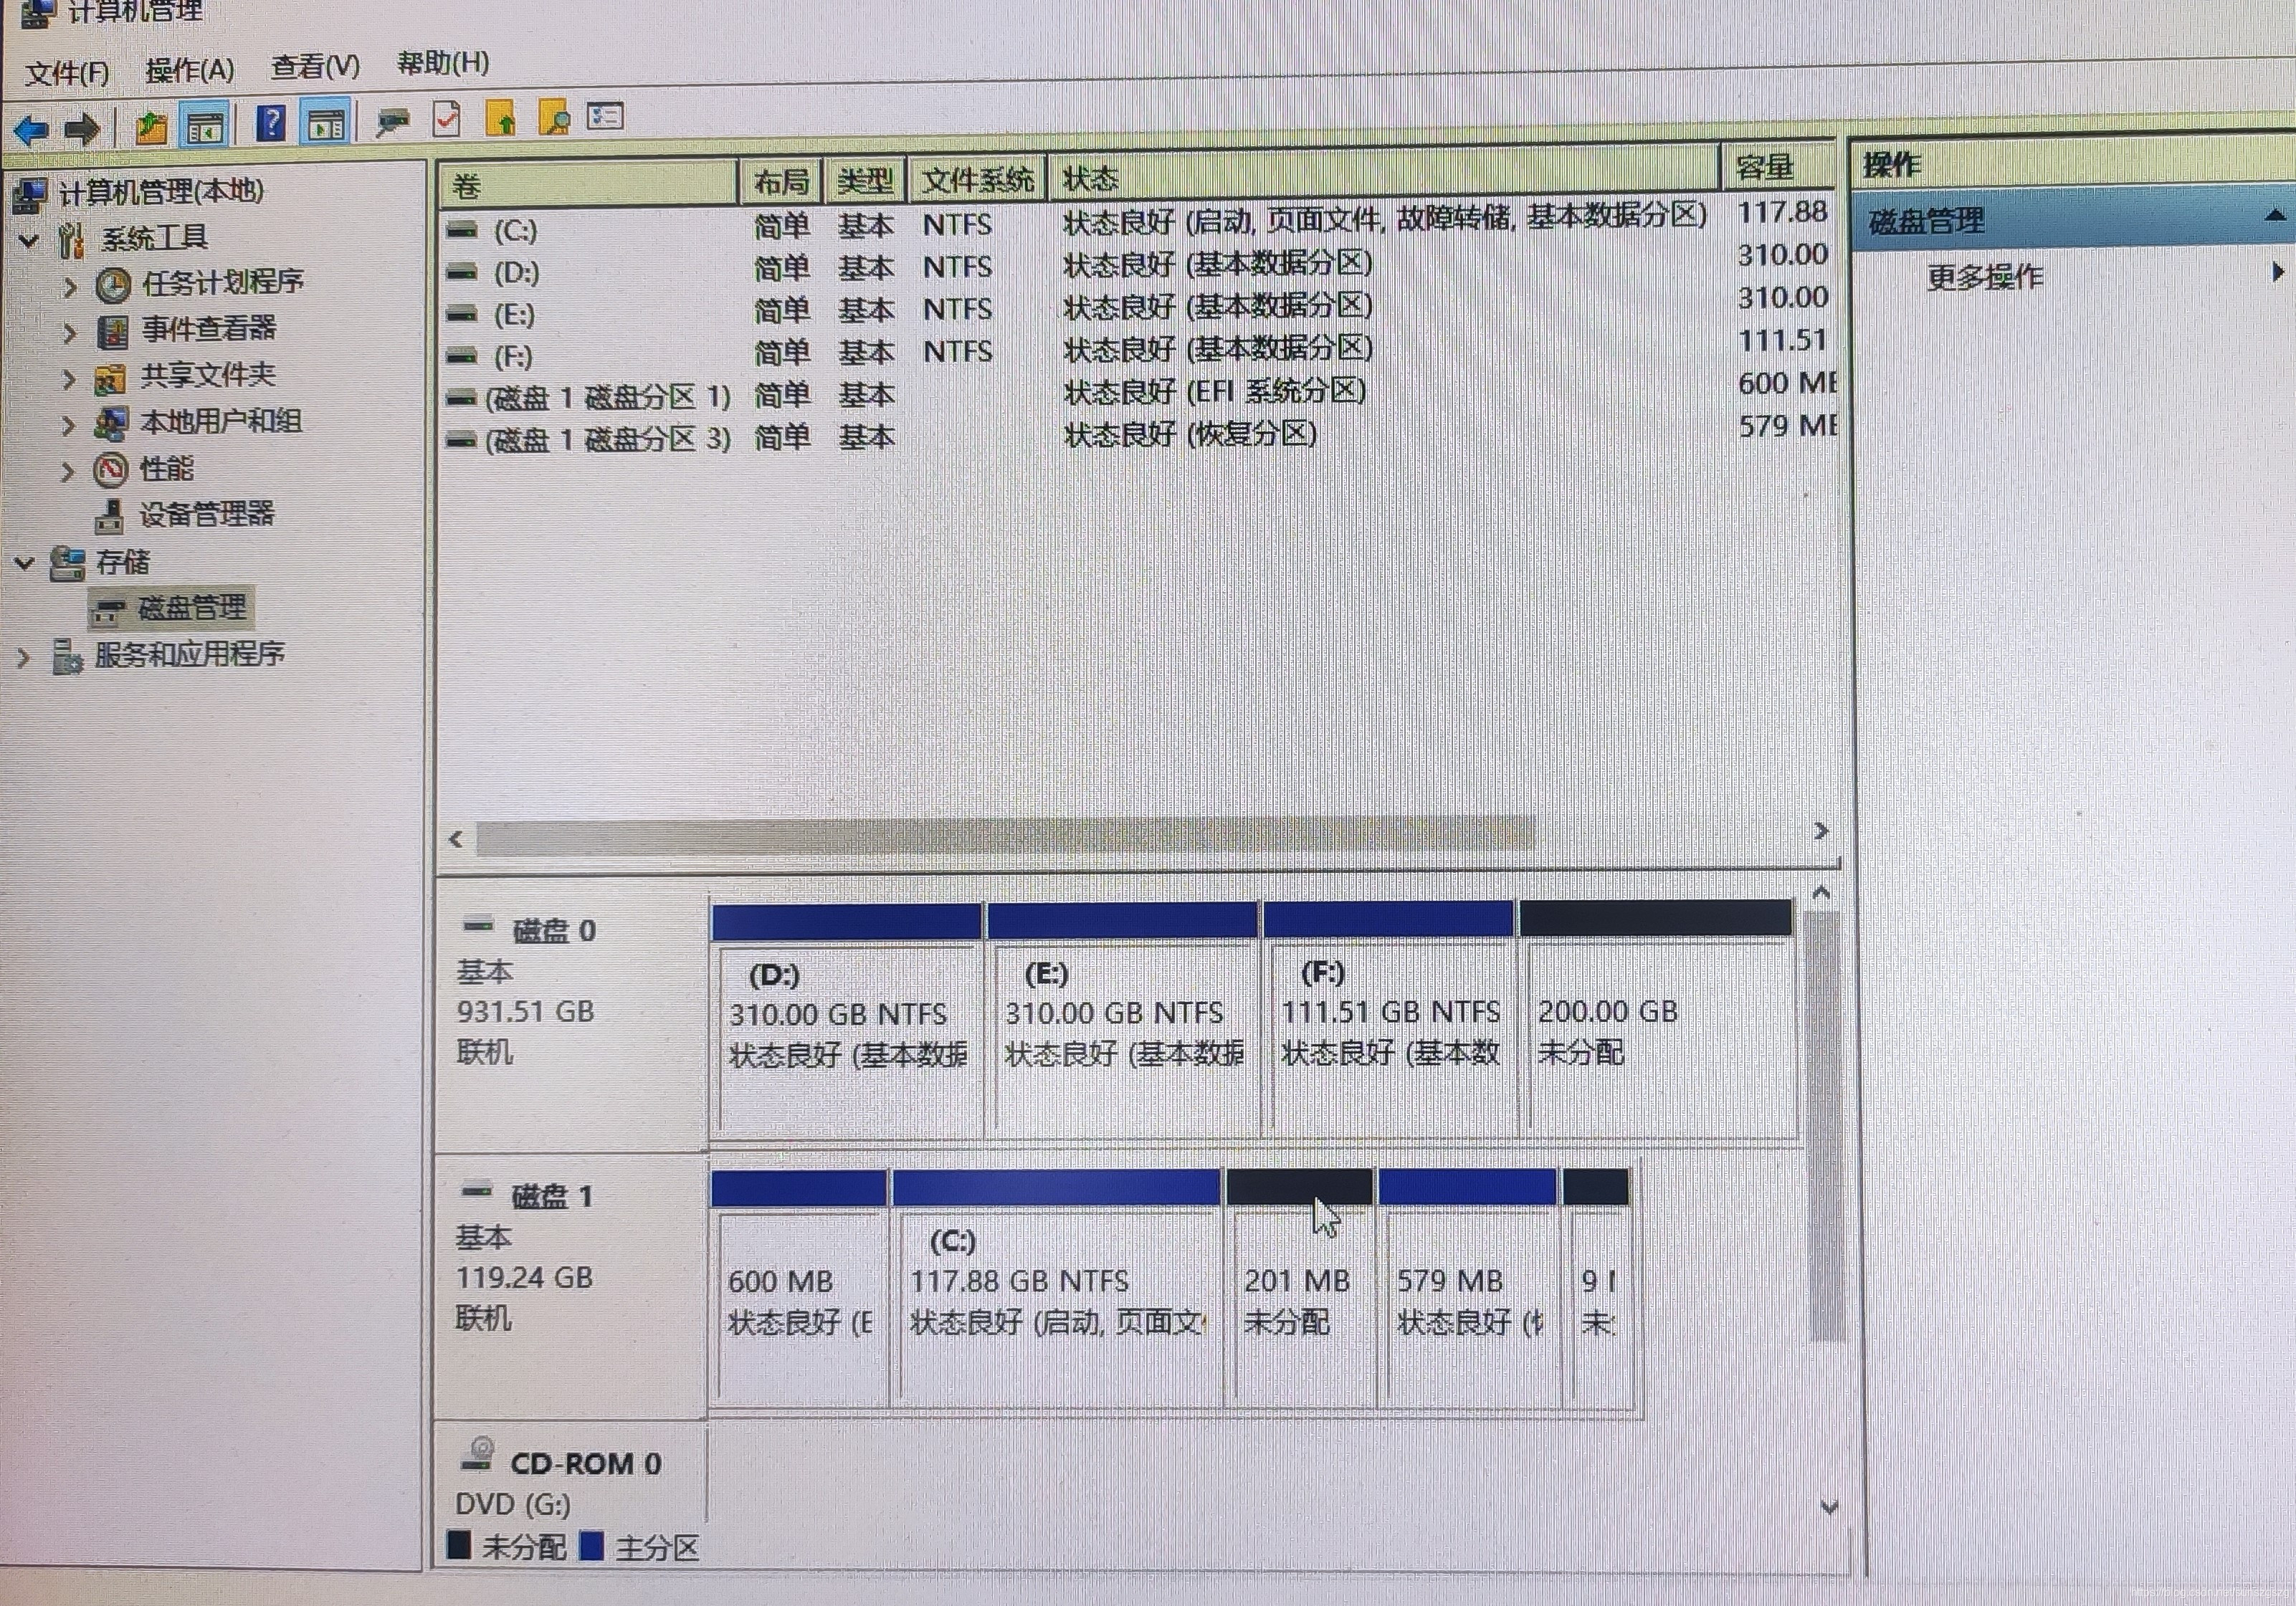Click the volume list horizontal scrollbar
This screenshot has height=1606, width=2296.
point(1004,836)
